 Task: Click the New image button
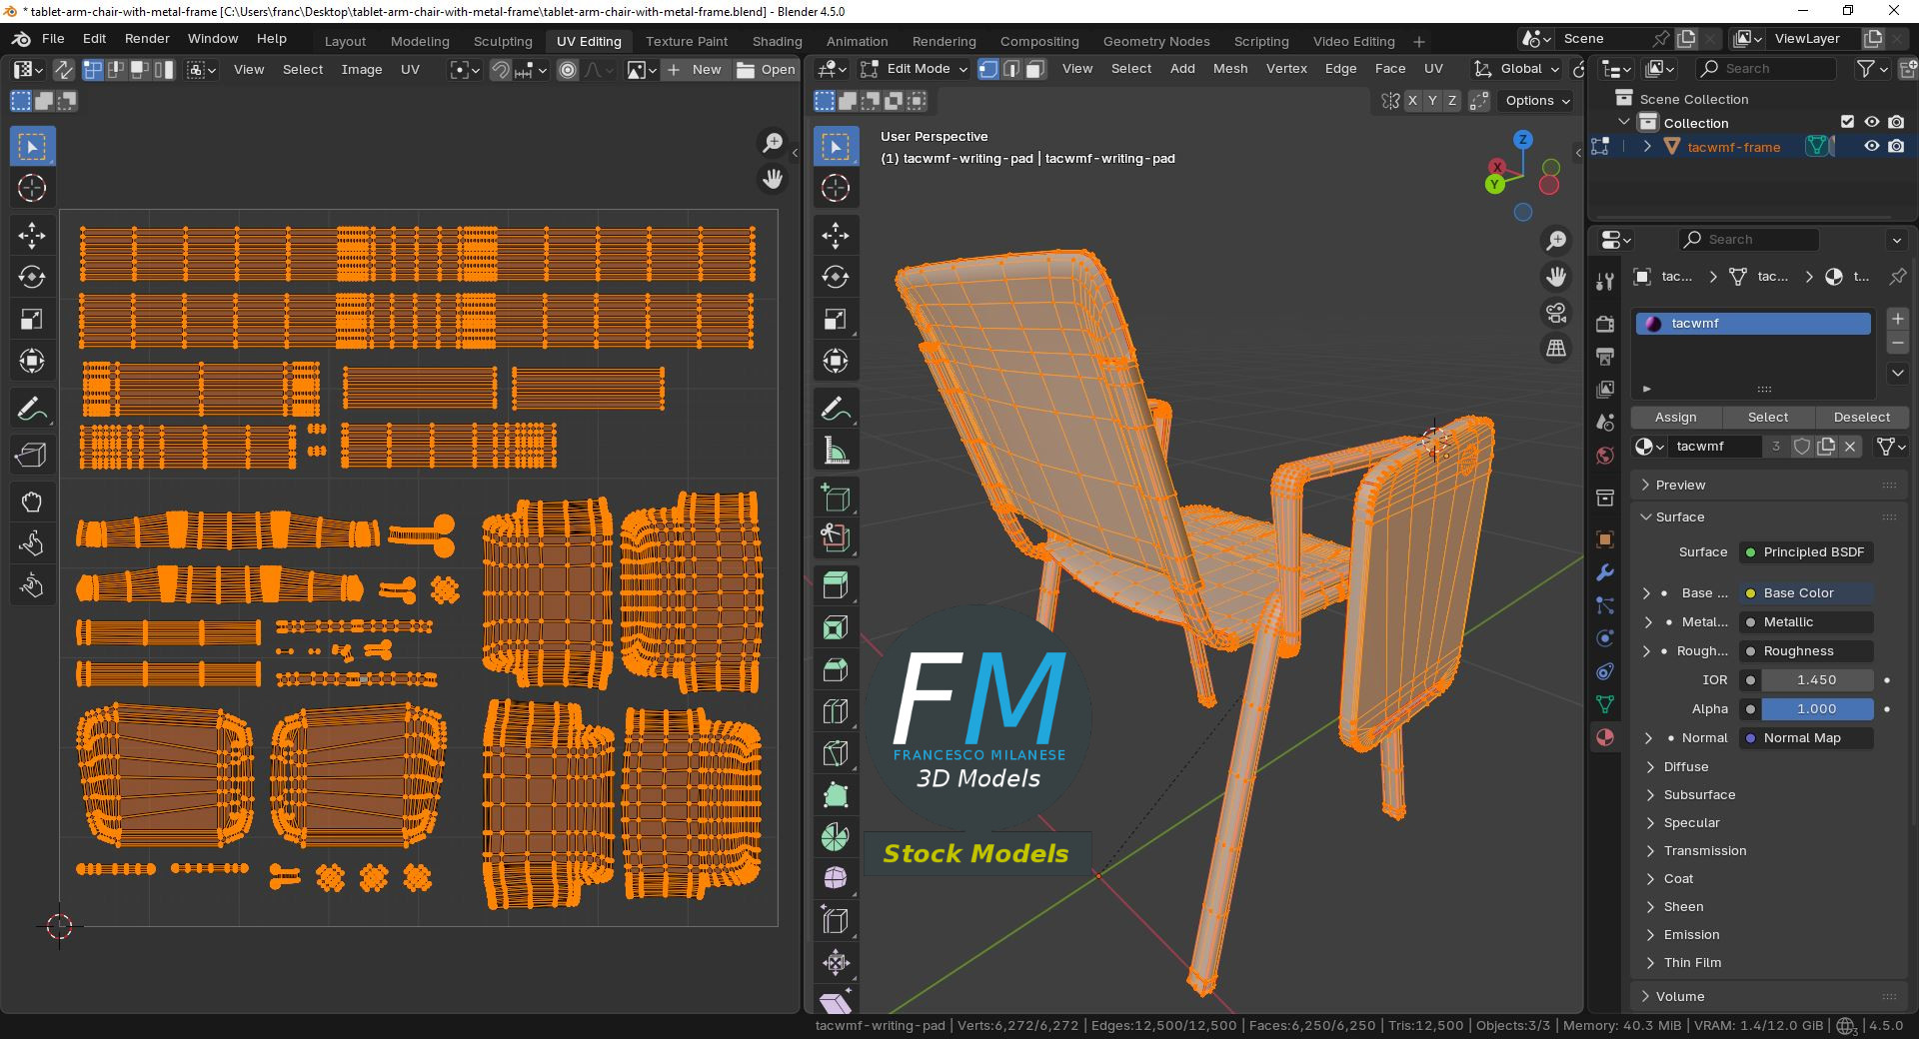[694, 70]
